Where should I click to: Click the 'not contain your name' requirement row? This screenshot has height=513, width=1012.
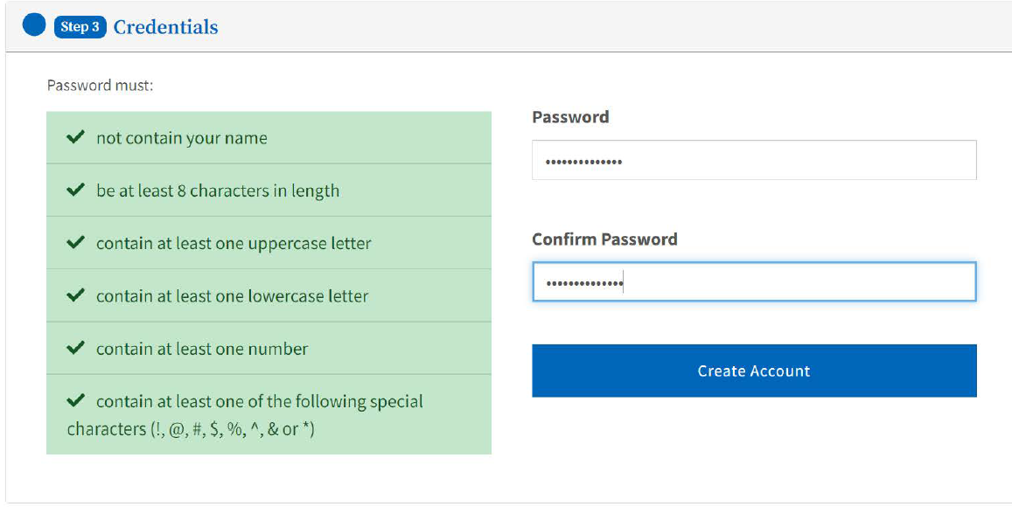(x=269, y=137)
